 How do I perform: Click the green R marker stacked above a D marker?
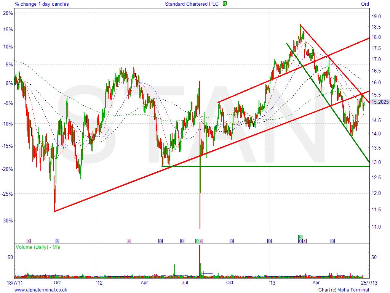[x=300, y=237]
